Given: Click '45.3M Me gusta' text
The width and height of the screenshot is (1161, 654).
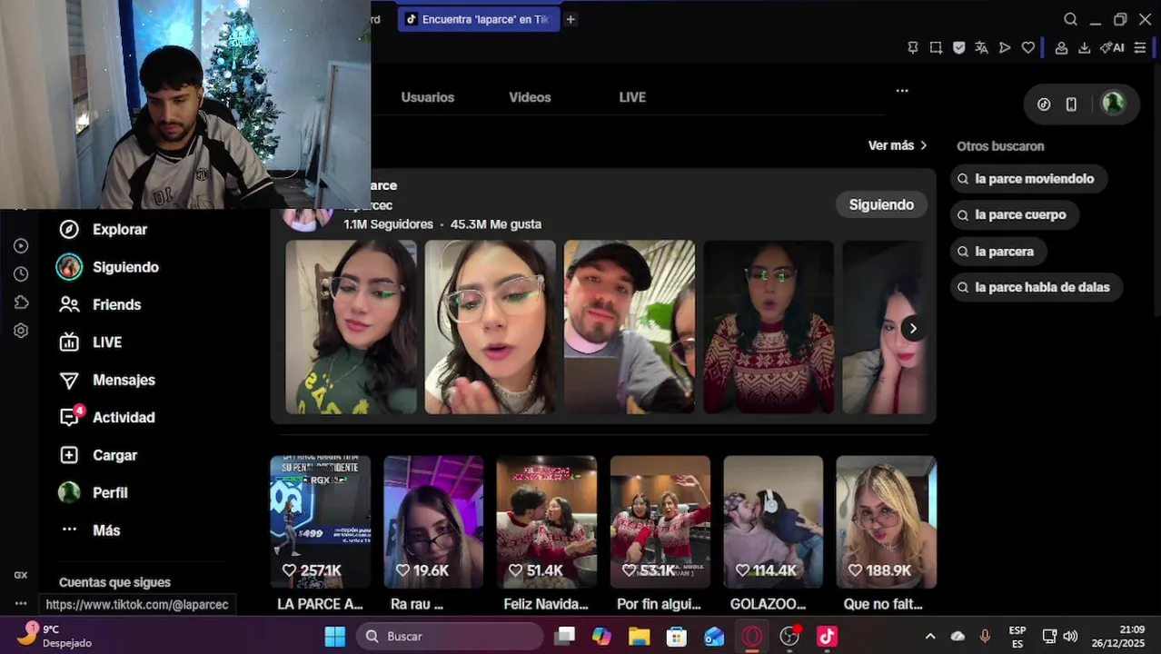Looking at the screenshot, I should tap(496, 224).
